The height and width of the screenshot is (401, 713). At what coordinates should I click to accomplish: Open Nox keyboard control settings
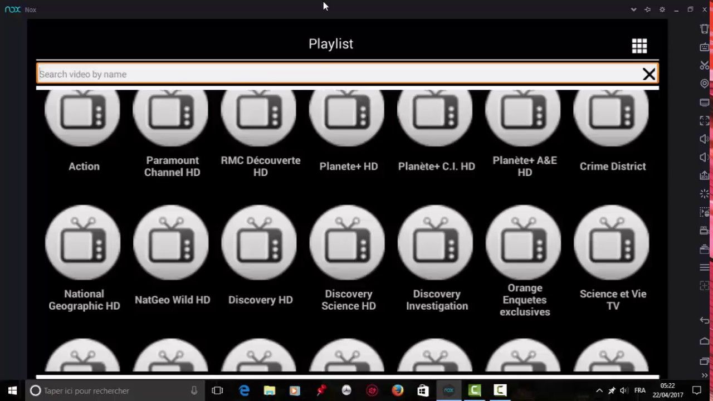tap(705, 47)
